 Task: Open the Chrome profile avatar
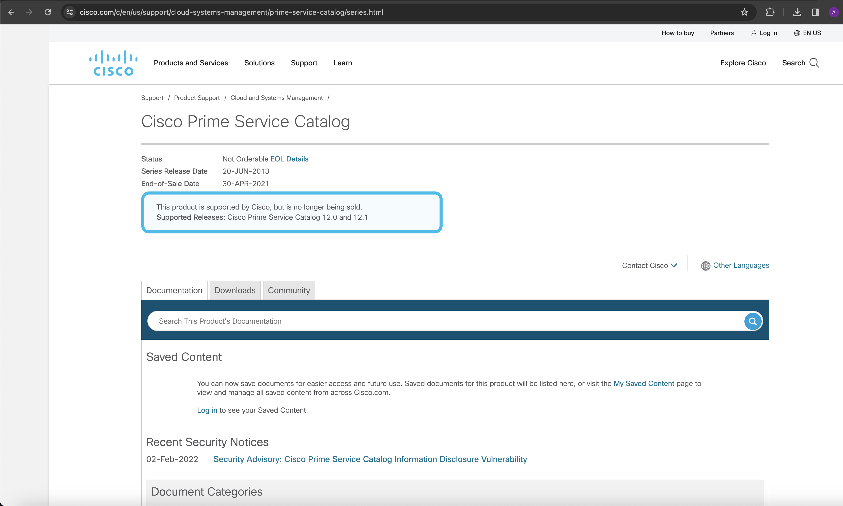[833, 12]
